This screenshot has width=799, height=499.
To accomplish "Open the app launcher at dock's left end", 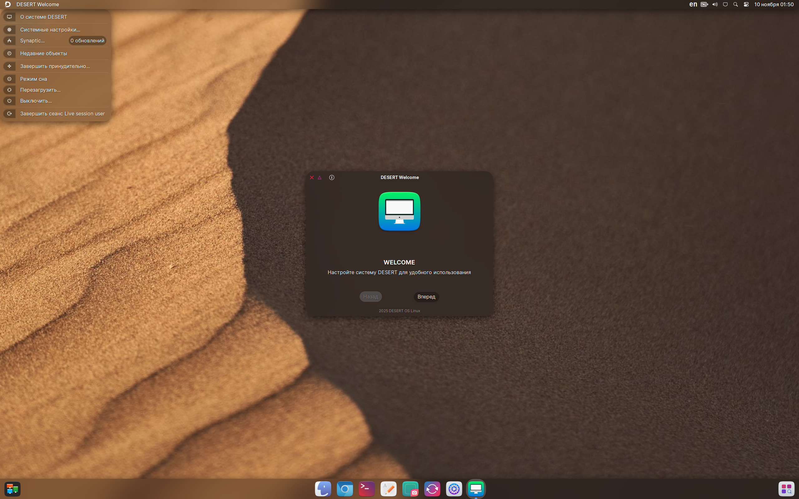I will [x=12, y=489].
